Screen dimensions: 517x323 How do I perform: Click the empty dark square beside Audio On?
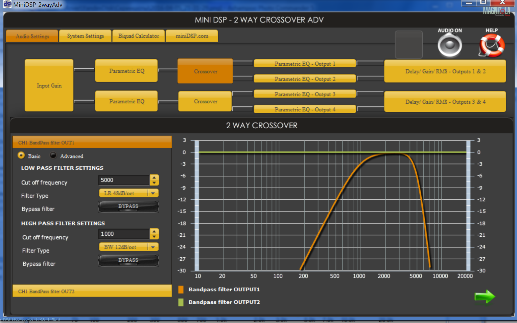coord(409,45)
